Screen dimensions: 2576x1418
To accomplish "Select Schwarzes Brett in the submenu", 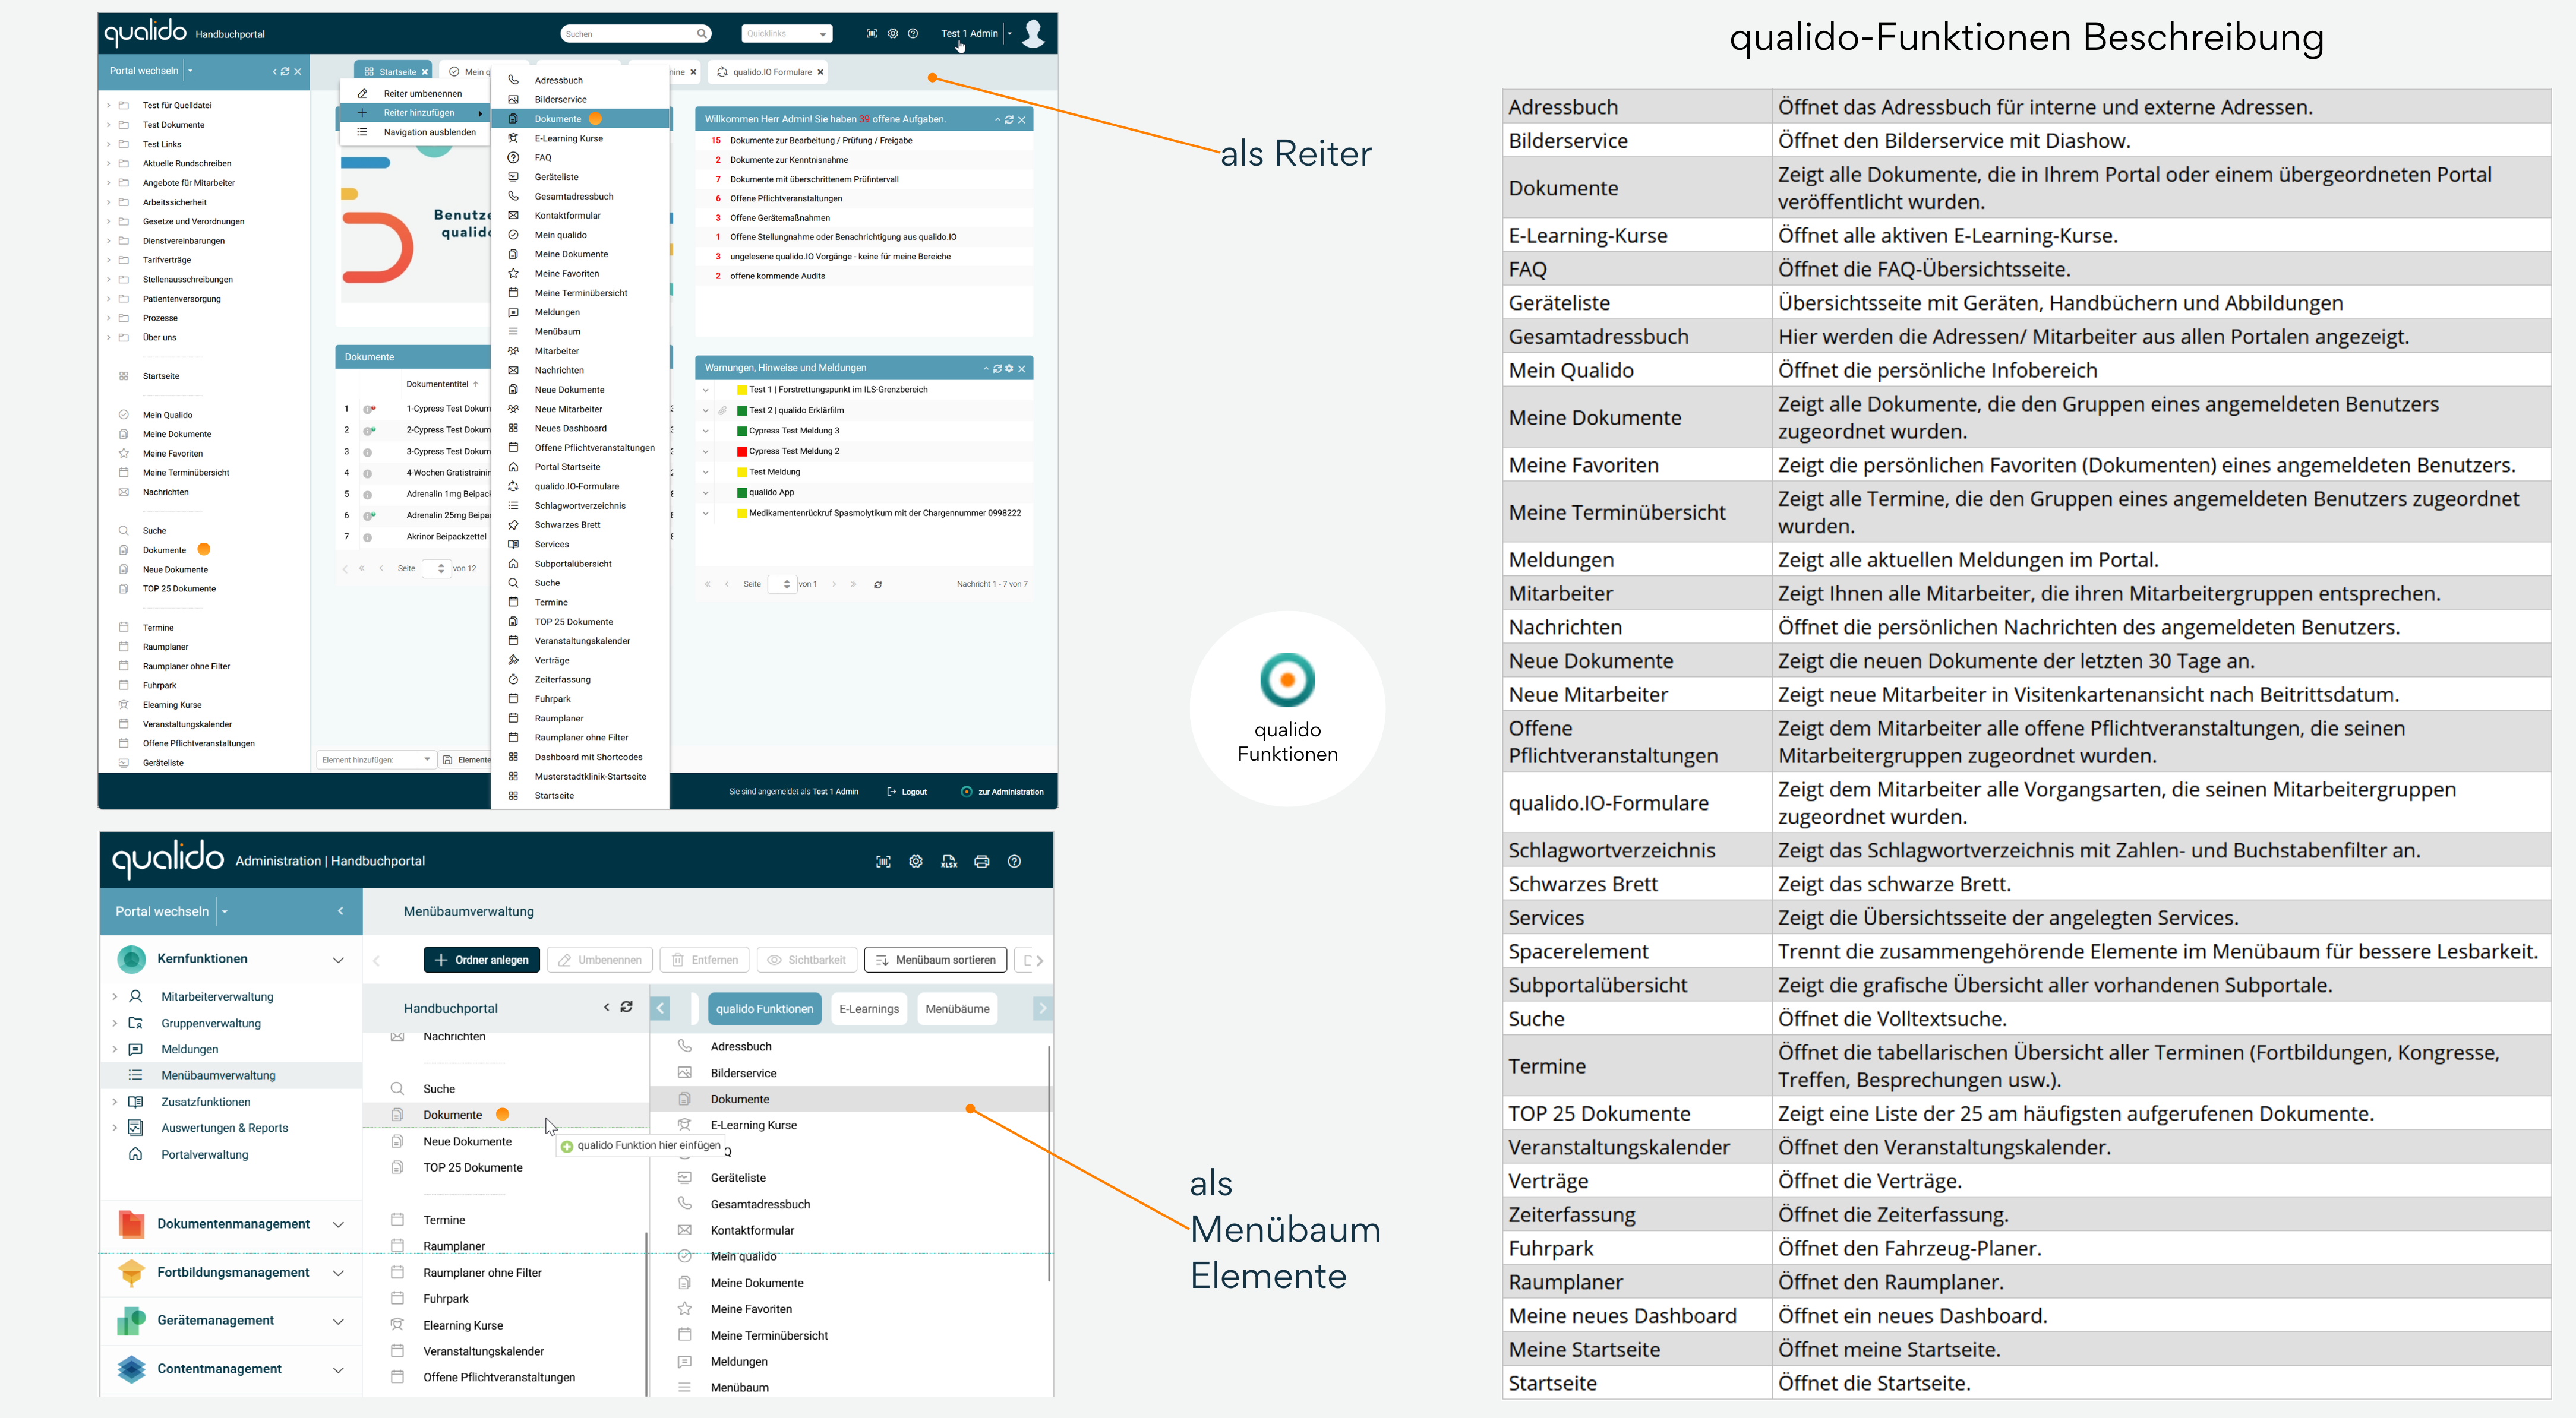I will pyautogui.click(x=580, y=525).
